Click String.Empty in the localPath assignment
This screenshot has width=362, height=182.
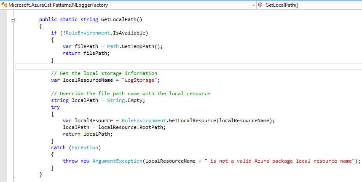125,101
